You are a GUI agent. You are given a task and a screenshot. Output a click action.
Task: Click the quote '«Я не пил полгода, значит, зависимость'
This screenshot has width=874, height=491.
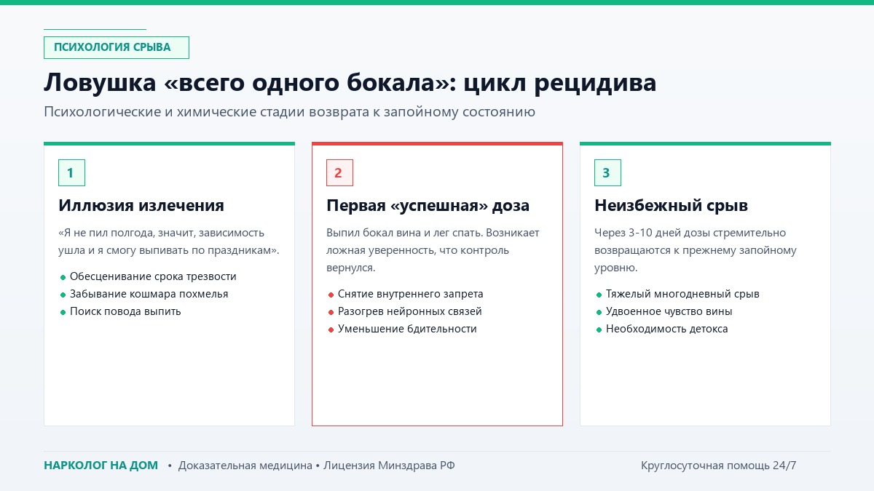tap(161, 233)
